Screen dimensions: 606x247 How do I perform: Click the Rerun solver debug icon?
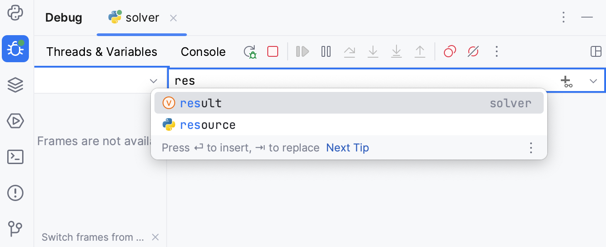click(250, 52)
